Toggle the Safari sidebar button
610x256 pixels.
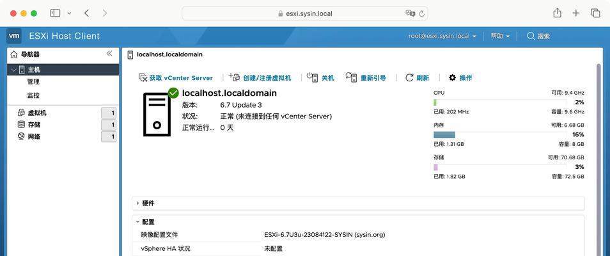click(x=55, y=13)
